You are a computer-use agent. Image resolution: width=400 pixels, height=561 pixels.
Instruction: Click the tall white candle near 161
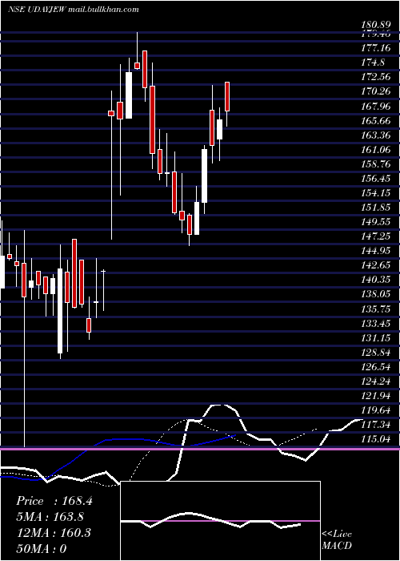(204, 176)
